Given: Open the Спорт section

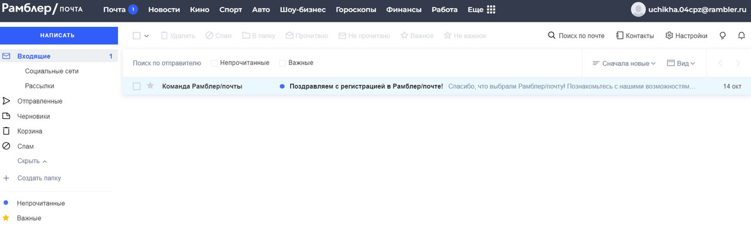Looking at the screenshot, I should [231, 10].
